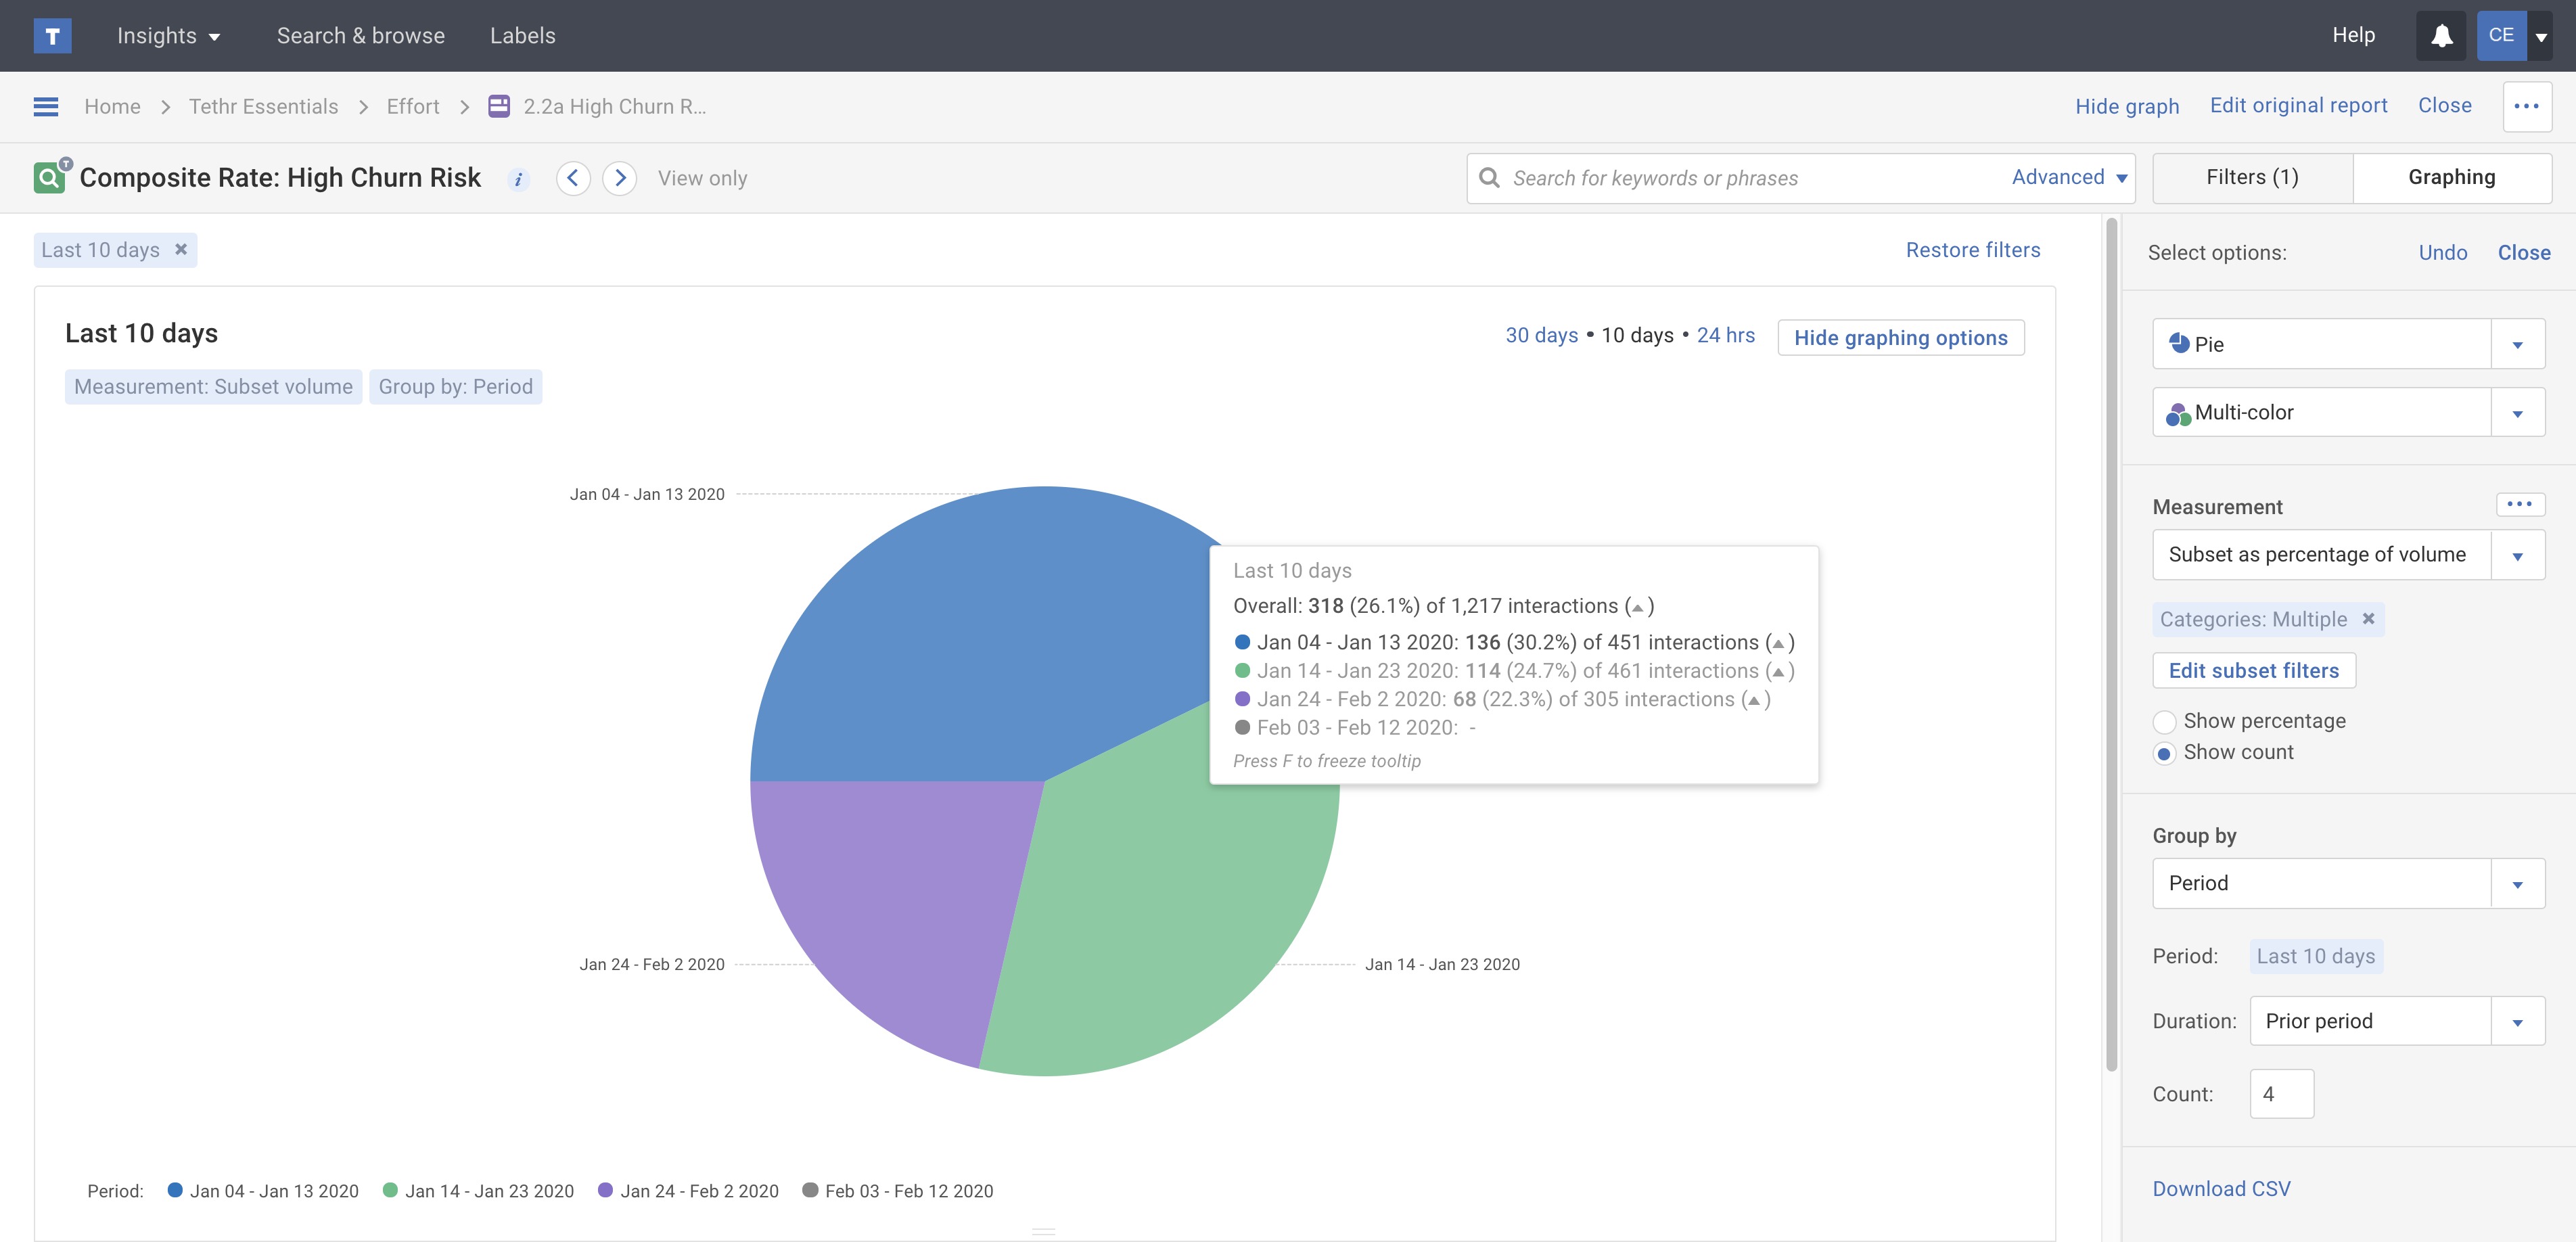This screenshot has height=1242, width=2576.
Task: Open the hamburger sidebar menu
Action: coord(46,107)
